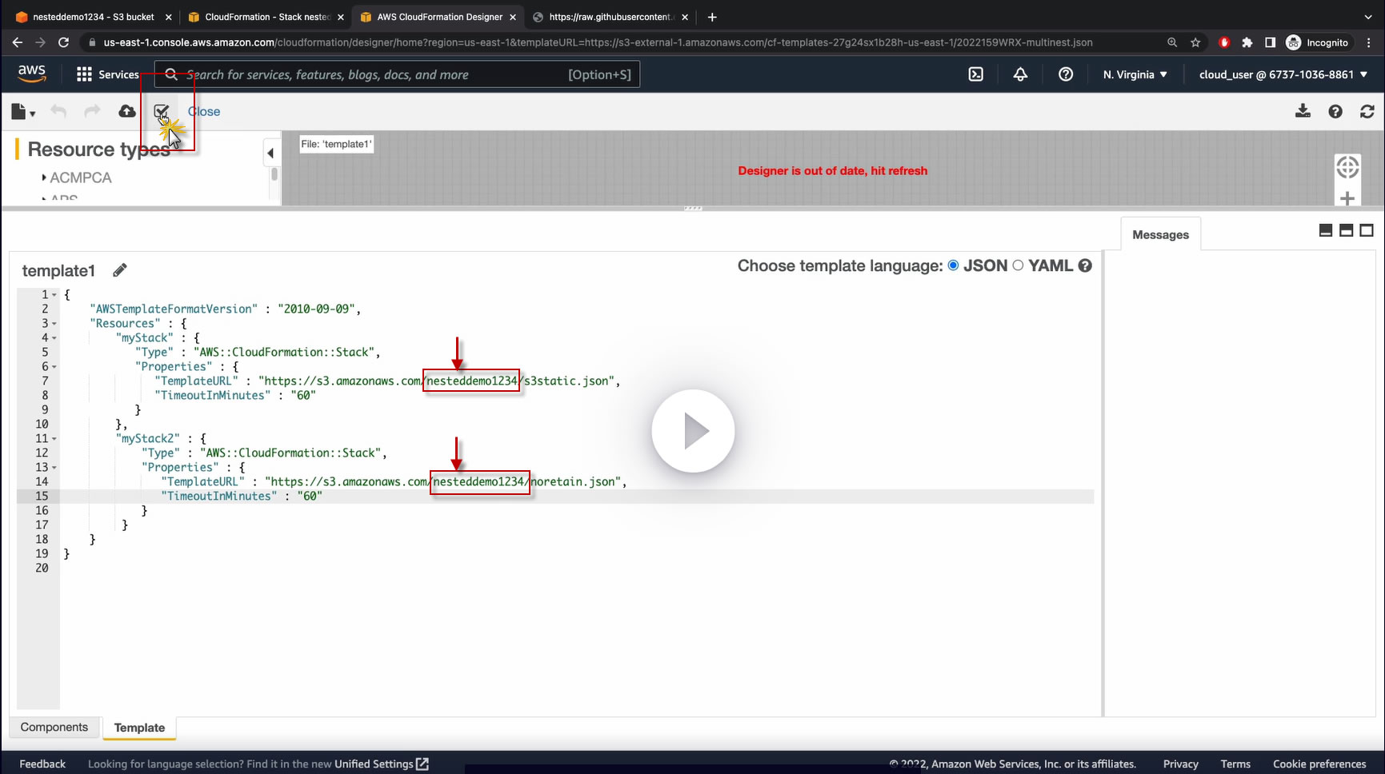
Task: Open the Services menu grid
Action: pos(107,74)
